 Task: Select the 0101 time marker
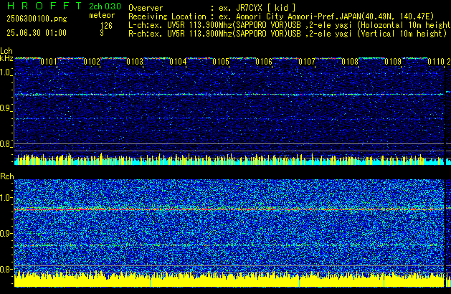49,62
